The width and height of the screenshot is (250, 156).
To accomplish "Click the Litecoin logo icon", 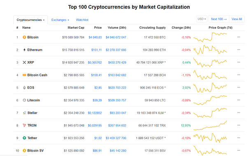I will click(x=24, y=100).
